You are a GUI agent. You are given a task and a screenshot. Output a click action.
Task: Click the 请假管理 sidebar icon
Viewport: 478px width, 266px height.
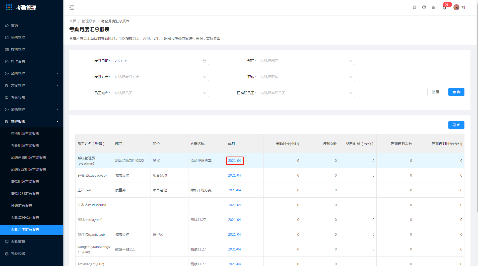tap(7, 109)
